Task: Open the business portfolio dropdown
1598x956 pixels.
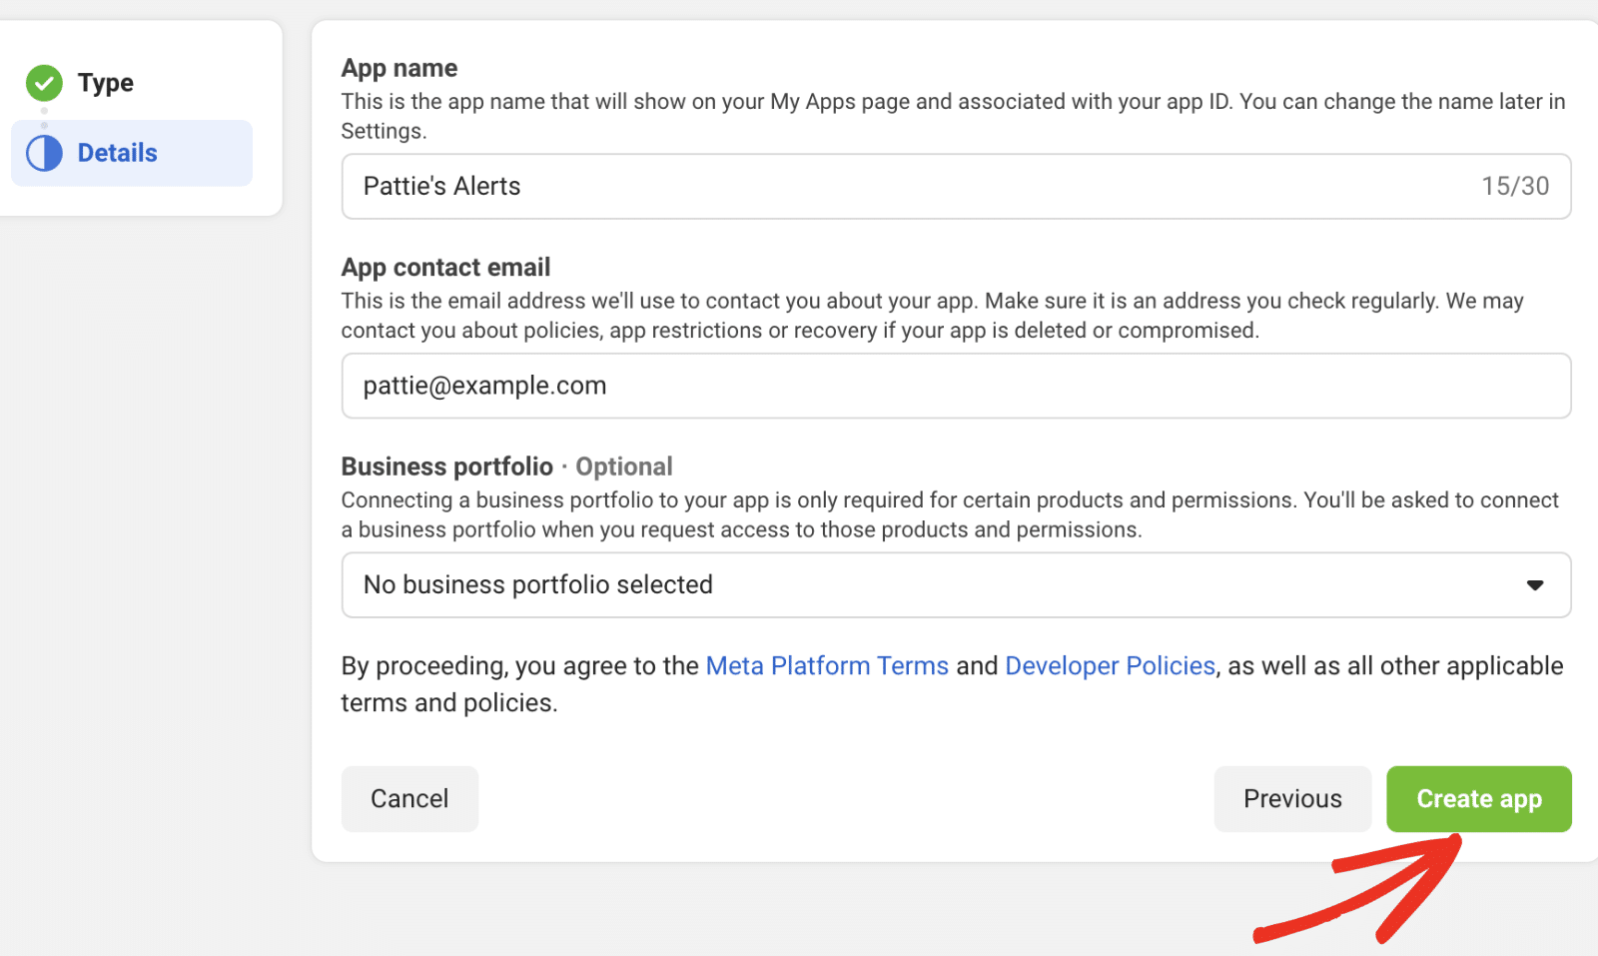Action: click(x=956, y=584)
